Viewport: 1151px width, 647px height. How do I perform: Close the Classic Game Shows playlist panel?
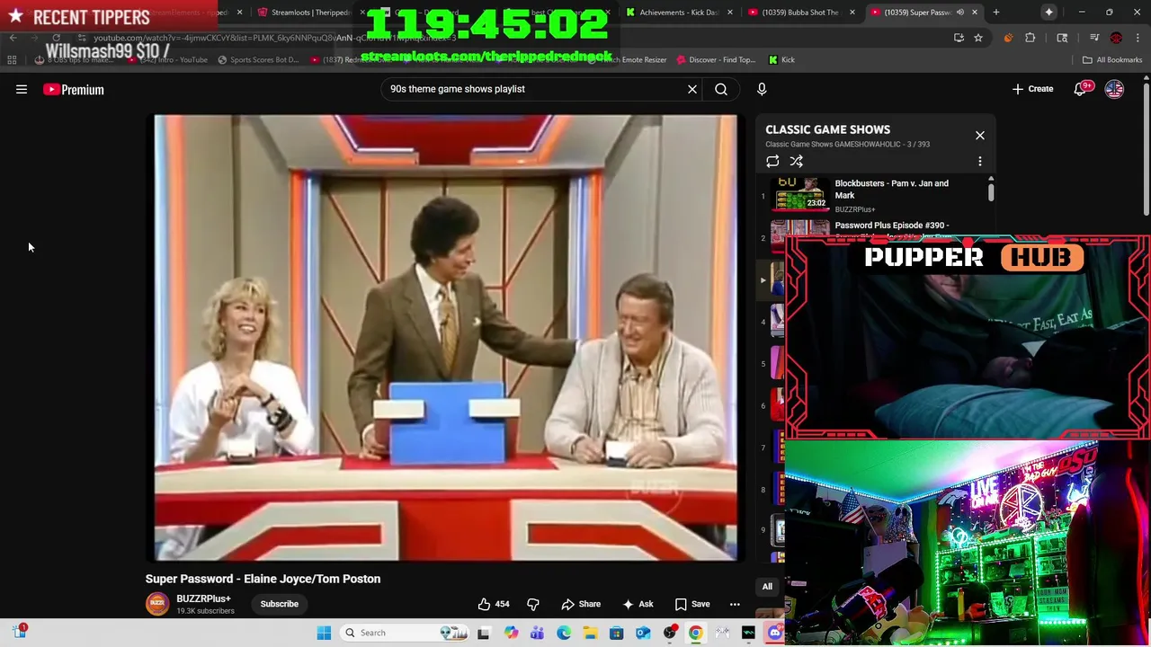(x=980, y=136)
